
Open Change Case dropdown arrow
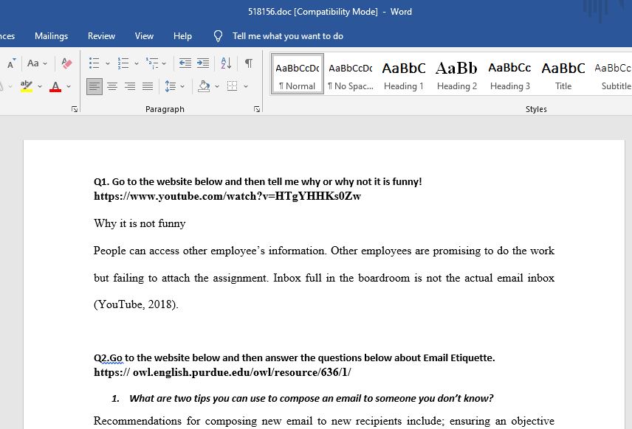[45, 63]
